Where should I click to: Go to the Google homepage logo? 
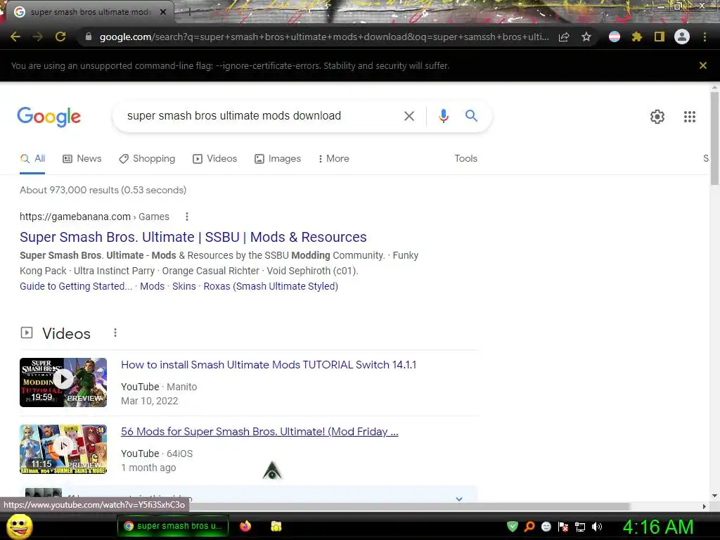(49, 117)
